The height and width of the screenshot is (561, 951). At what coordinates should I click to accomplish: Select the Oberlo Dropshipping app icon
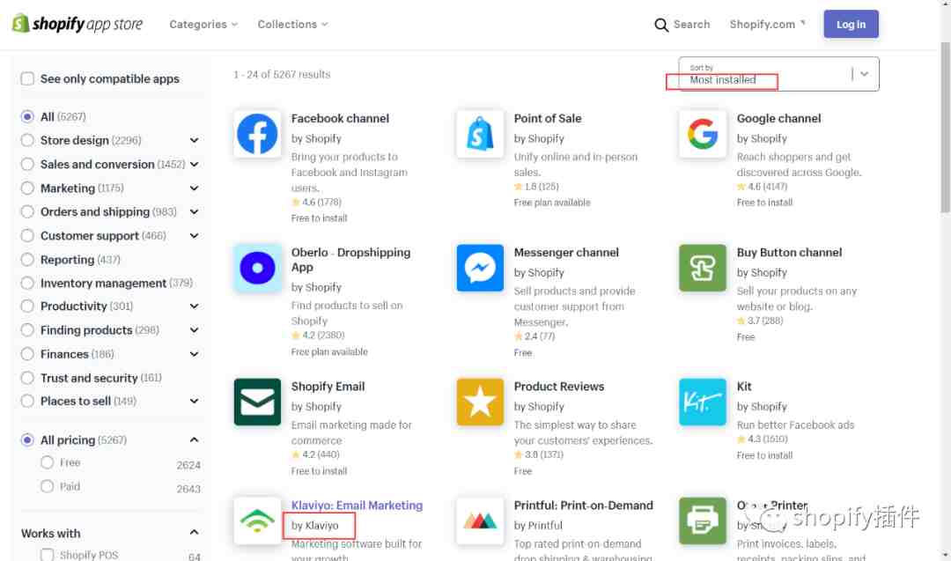tap(257, 268)
